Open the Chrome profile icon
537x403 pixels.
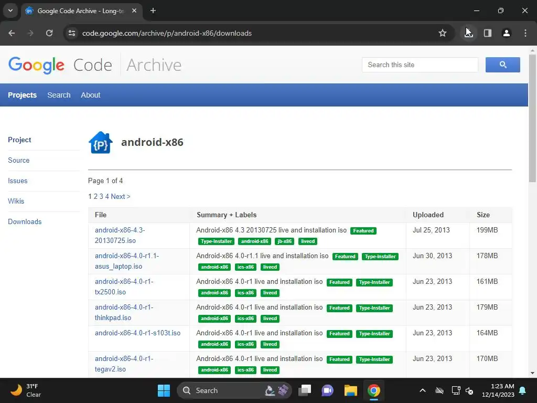click(x=507, y=33)
